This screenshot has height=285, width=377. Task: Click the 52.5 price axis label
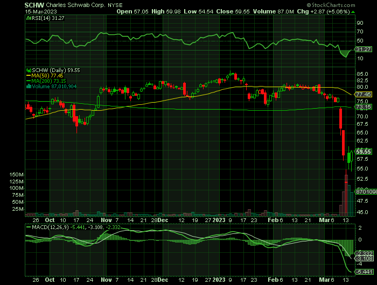(x=362, y=179)
